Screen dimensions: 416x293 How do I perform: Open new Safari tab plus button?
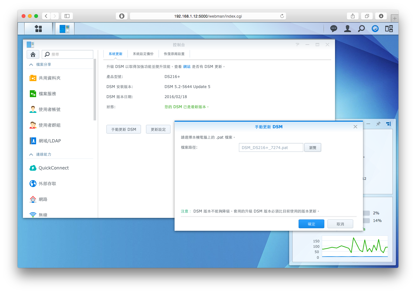tap(395, 18)
